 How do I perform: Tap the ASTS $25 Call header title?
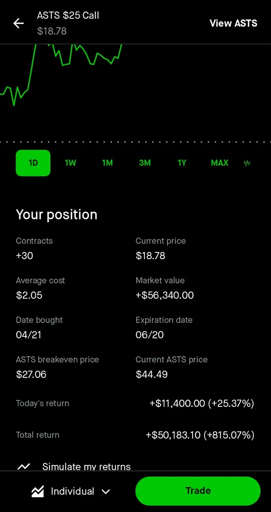[68, 16]
